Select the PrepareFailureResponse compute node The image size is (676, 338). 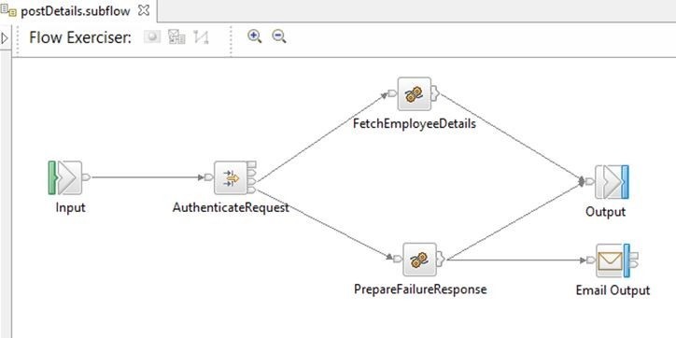419,260
